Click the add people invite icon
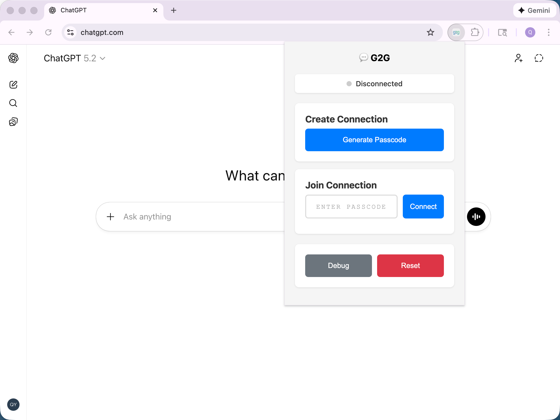The image size is (560, 420). click(x=518, y=58)
